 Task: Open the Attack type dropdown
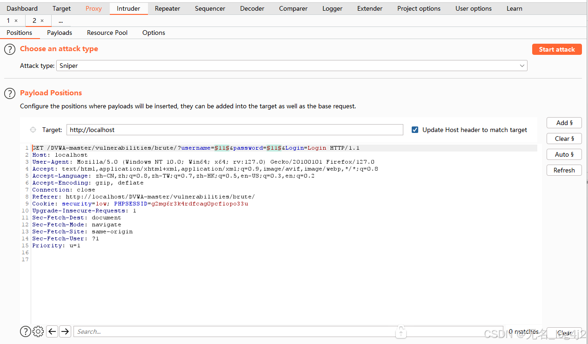[x=292, y=66]
